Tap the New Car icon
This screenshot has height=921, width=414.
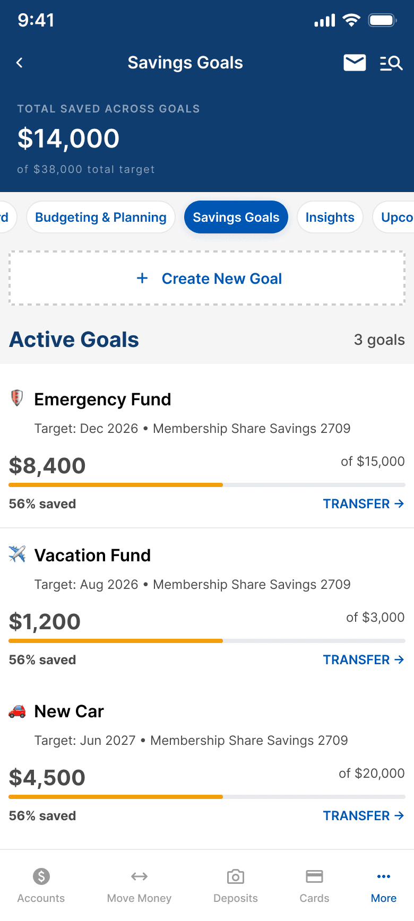point(17,711)
